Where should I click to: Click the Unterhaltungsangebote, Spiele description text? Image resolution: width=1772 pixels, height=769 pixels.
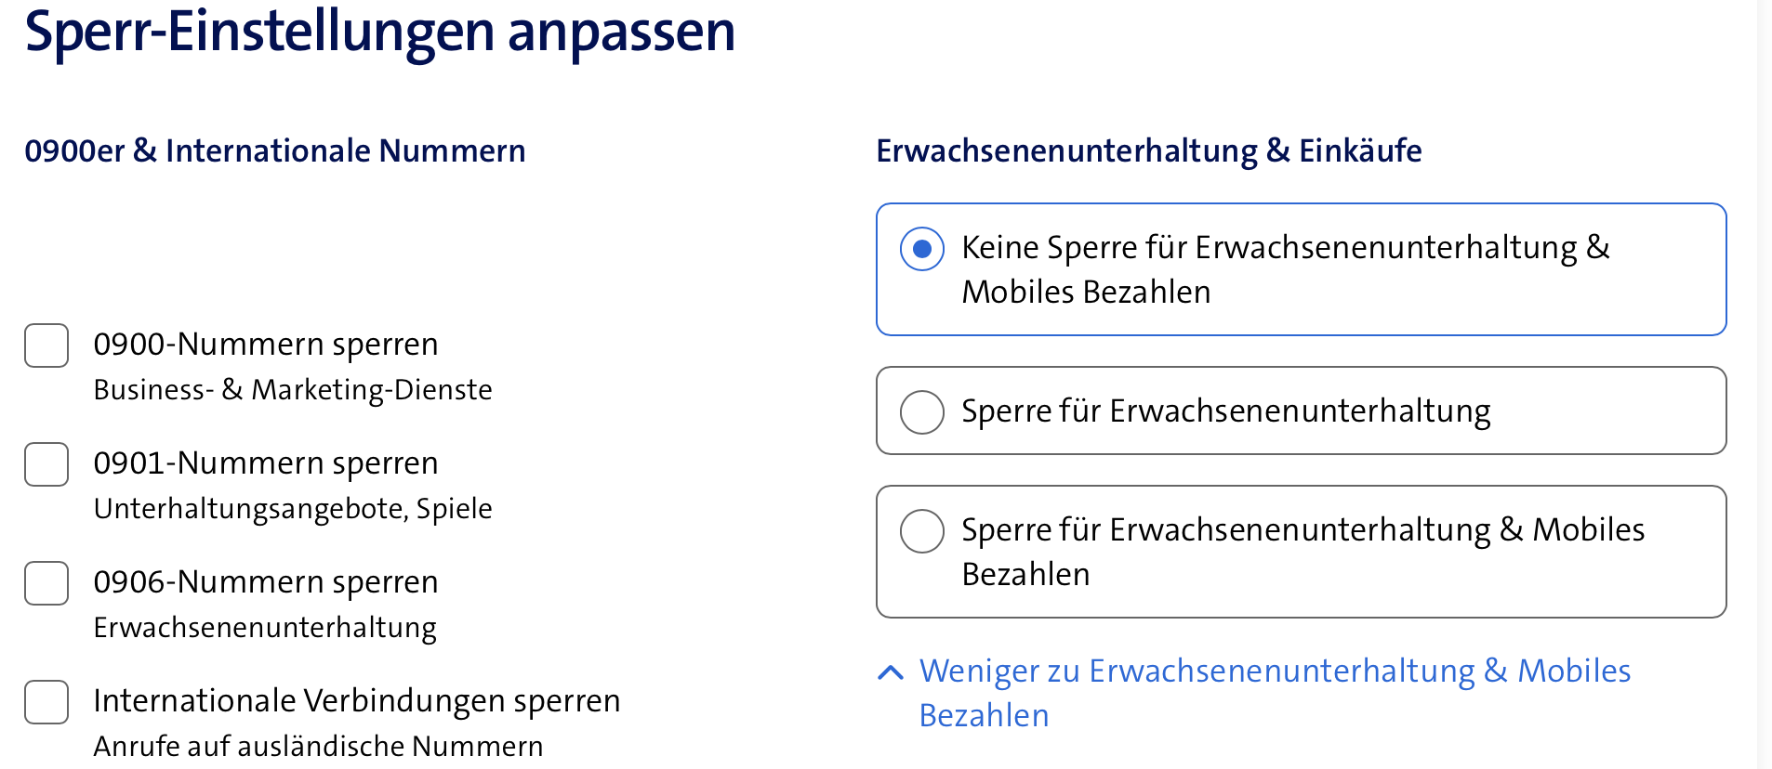click(x=293, y=509)
